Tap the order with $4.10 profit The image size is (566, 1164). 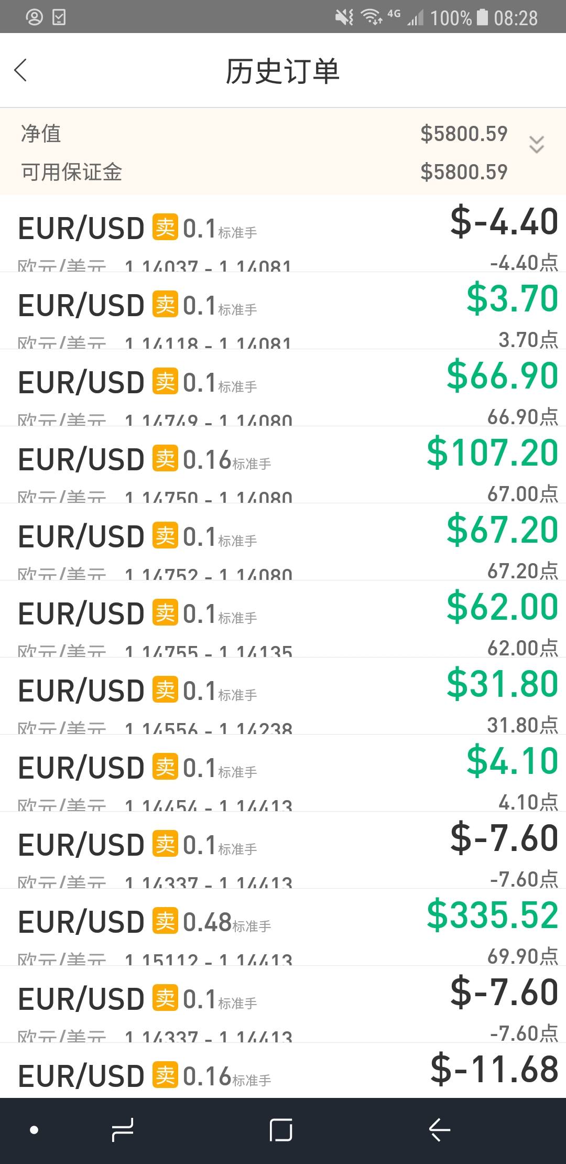click(283, 773)
